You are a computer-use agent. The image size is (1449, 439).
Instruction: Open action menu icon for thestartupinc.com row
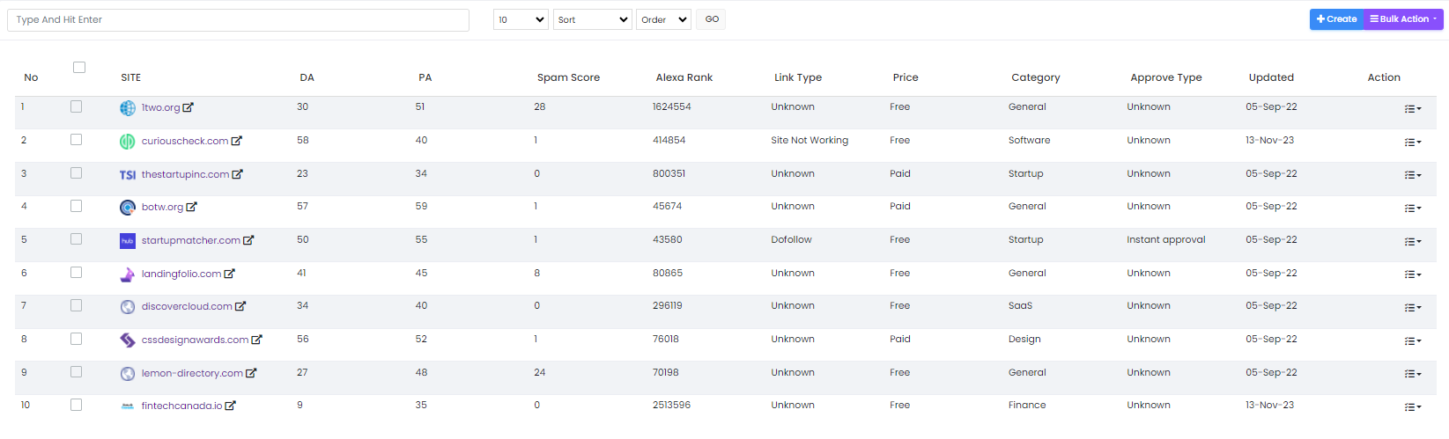coord(1413,175)
